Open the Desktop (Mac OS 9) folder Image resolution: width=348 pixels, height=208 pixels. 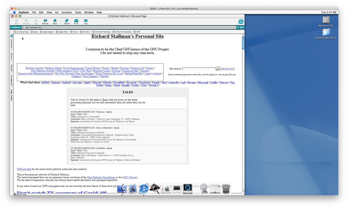coord(326,34)
